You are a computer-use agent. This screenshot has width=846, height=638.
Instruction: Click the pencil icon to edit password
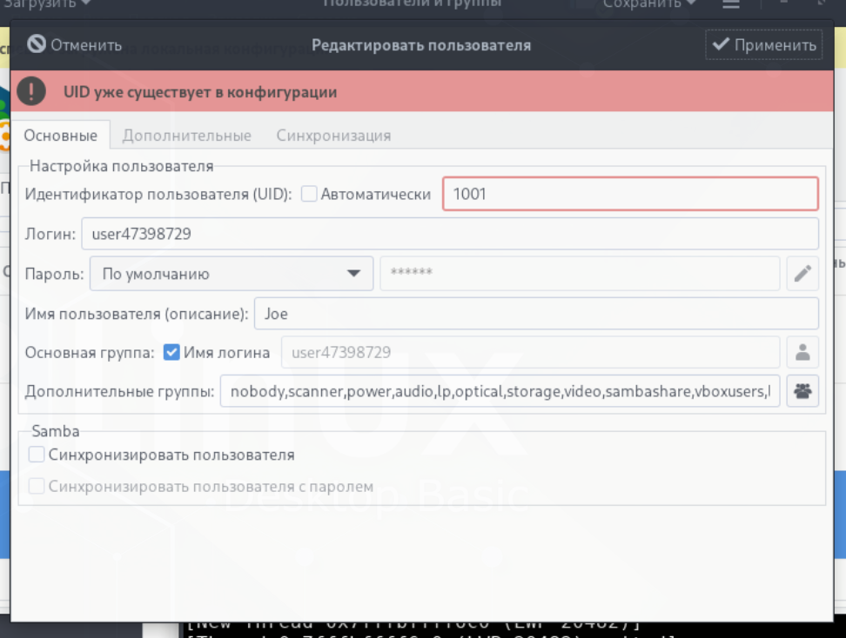(802, 274)
